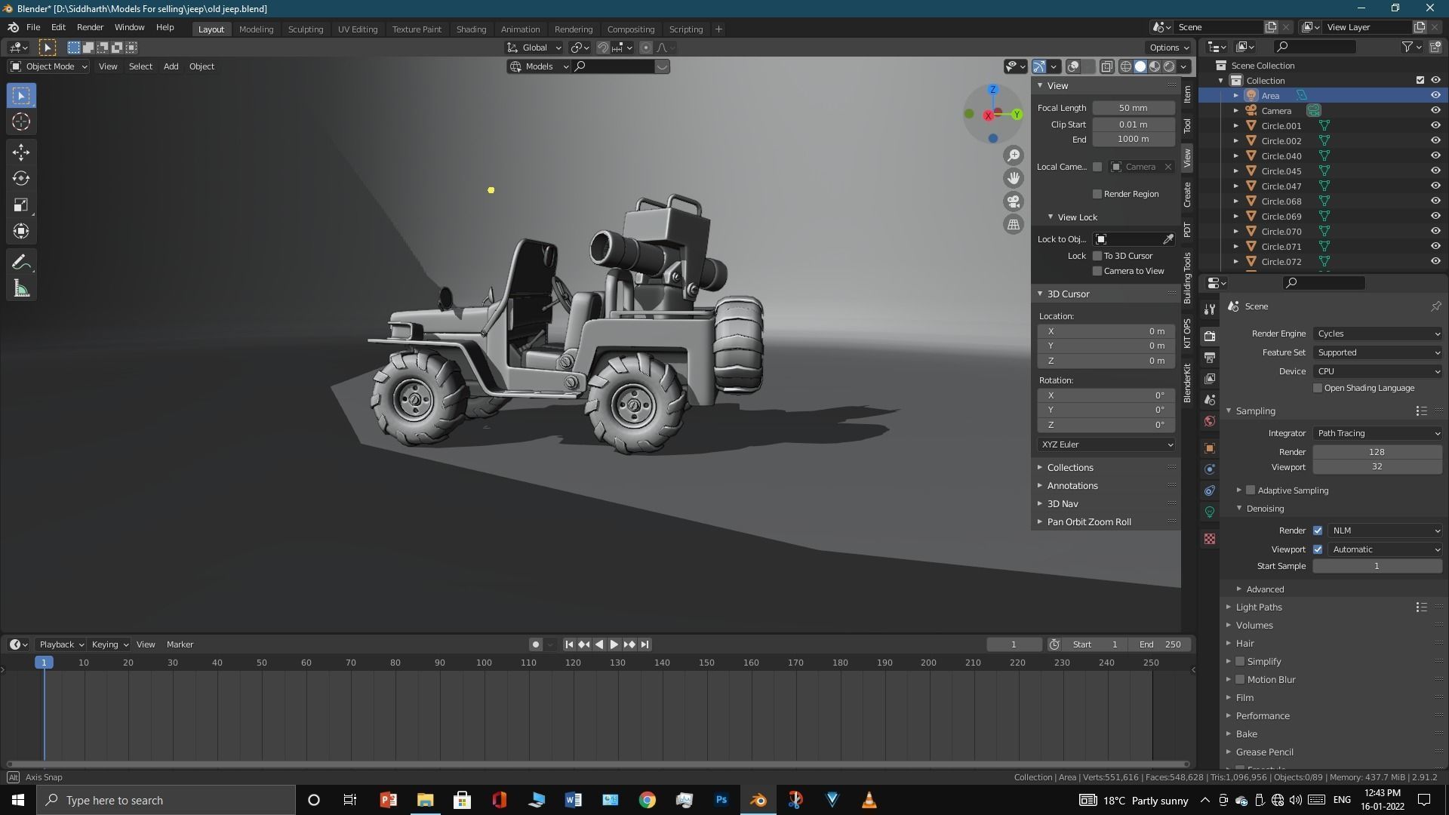Toggle the camera view icon
Screen dimensions: 1449x815
[x=1014, y=201]
